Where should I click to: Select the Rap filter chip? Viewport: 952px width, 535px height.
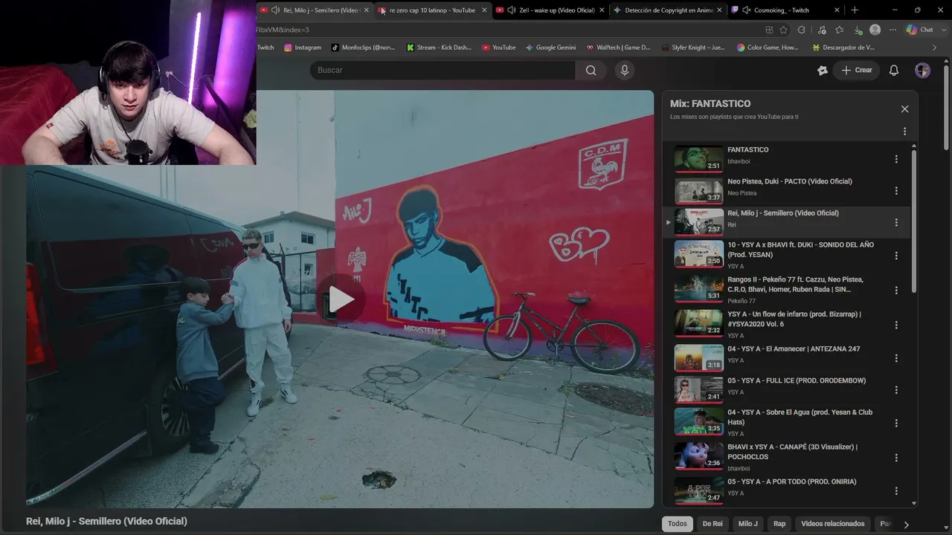pos(779,524)
